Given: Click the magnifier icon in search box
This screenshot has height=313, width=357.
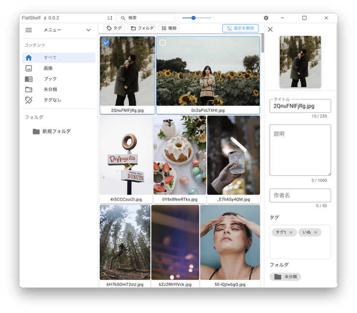Looking at the screenshot, I should (123, 18).
